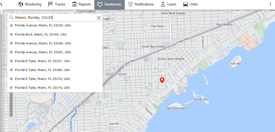Switch to the Tracks tab
Image resolution: width=275 pixels, height=132 pixels.
pyautogui.click(x=57, y=4)
